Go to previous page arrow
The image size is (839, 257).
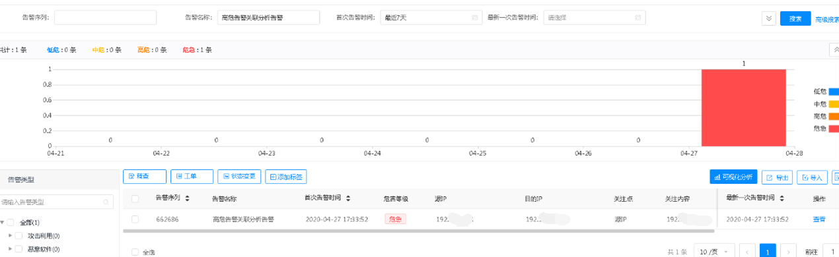point(748,252)
